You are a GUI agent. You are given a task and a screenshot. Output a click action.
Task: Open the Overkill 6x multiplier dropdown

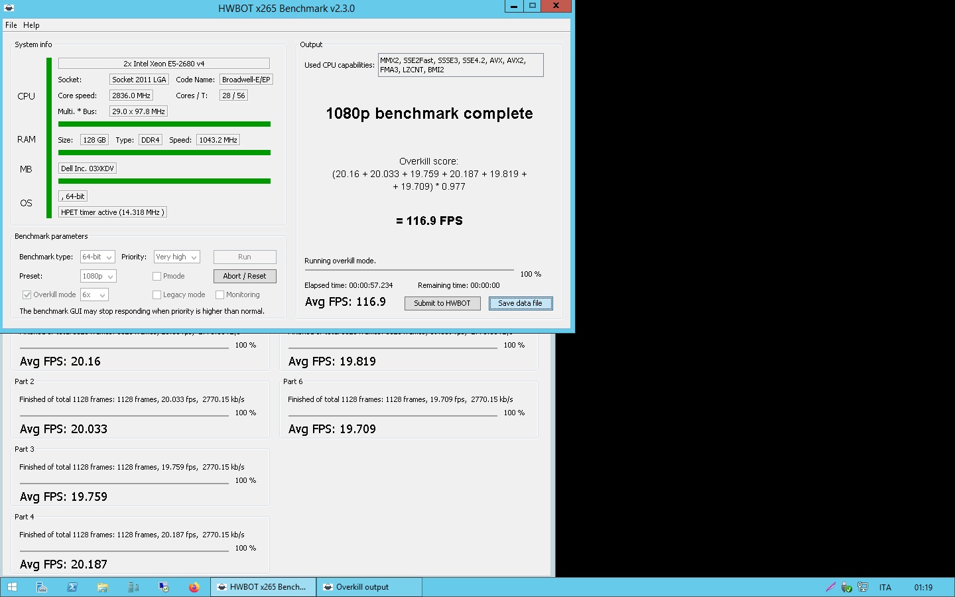click(94, 295)
